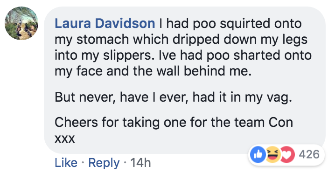Click the "Cheers for taking one" line

174,122
